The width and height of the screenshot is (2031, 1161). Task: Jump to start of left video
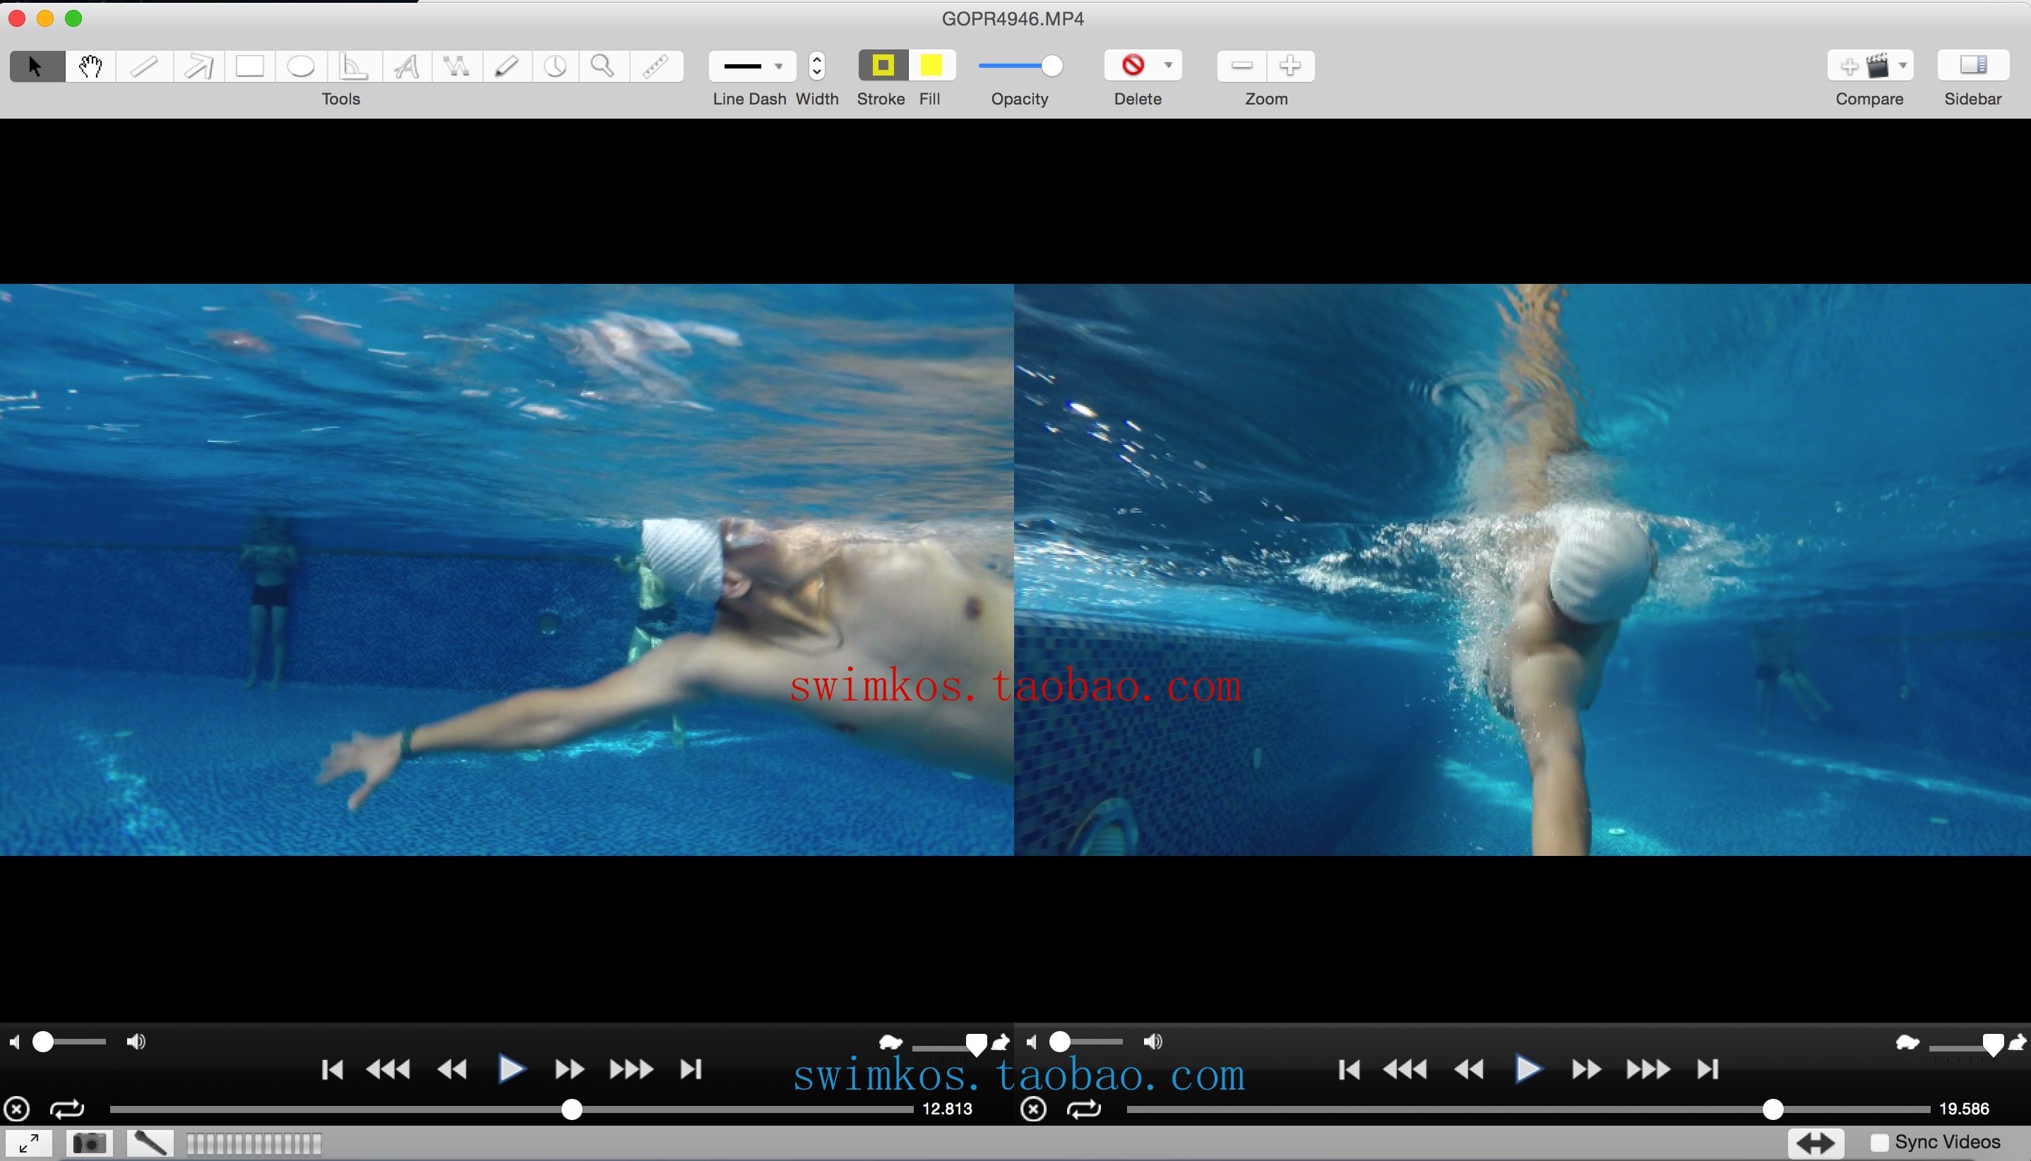332,1069
